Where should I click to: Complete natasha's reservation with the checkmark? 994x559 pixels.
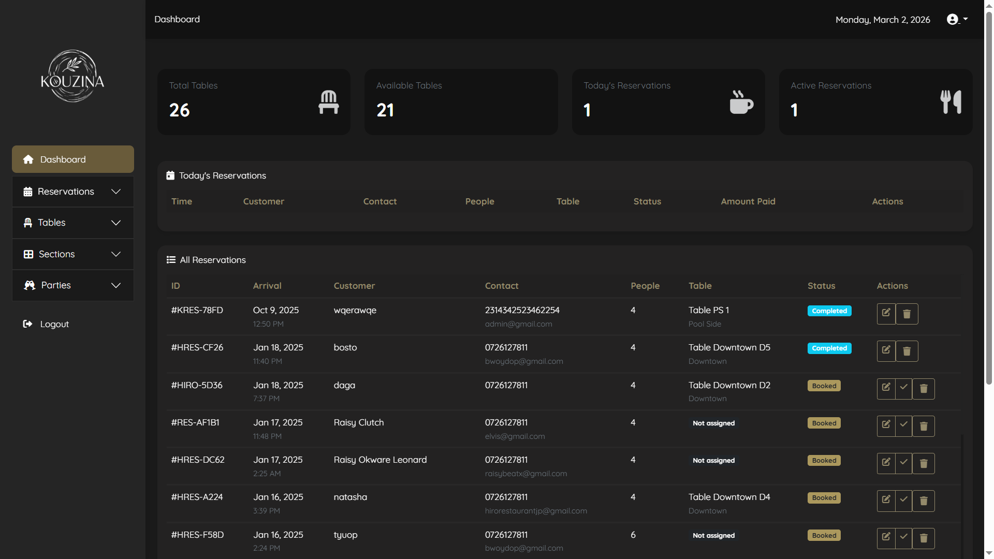(903, 501)
